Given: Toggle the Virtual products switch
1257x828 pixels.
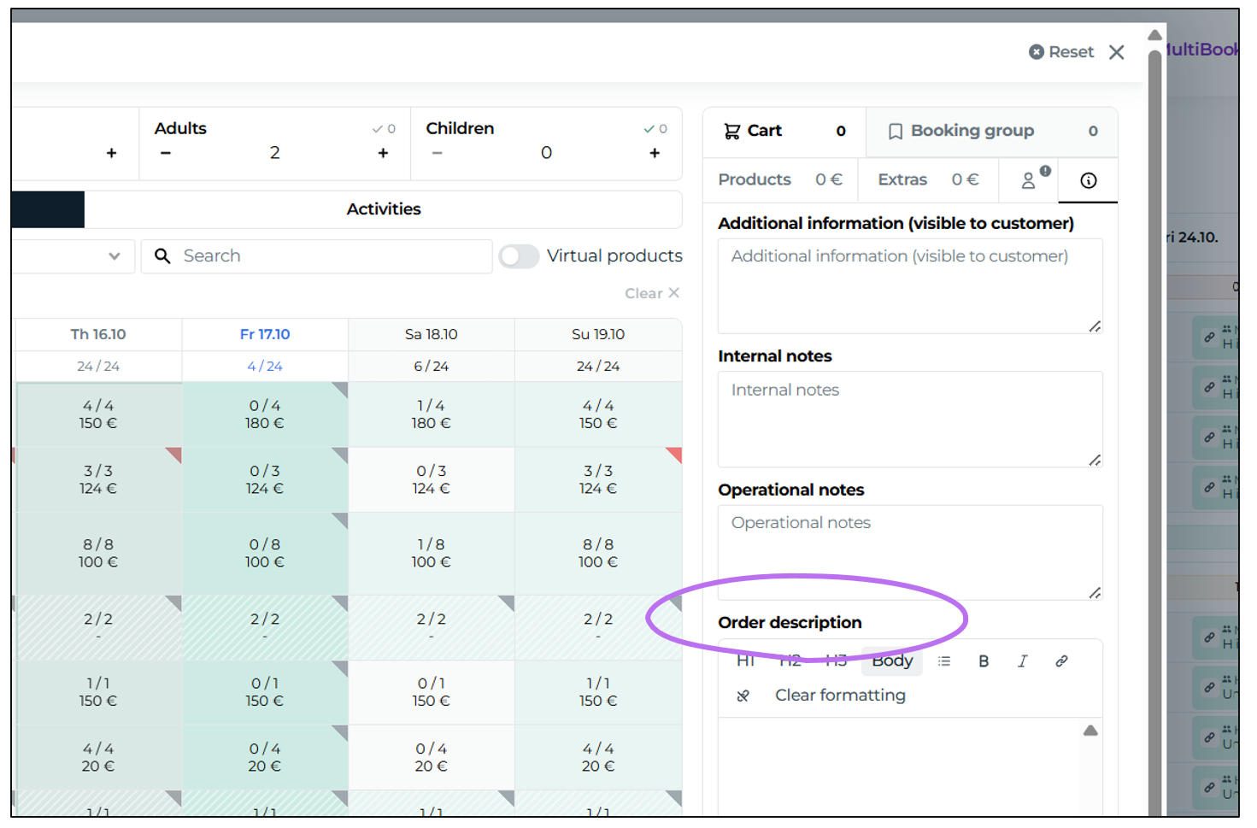Looking at the screenshot, I should [519, 256].
